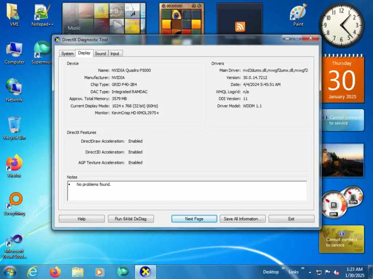Open Microsoft Visual Studio shortcut

pos(14,246)
